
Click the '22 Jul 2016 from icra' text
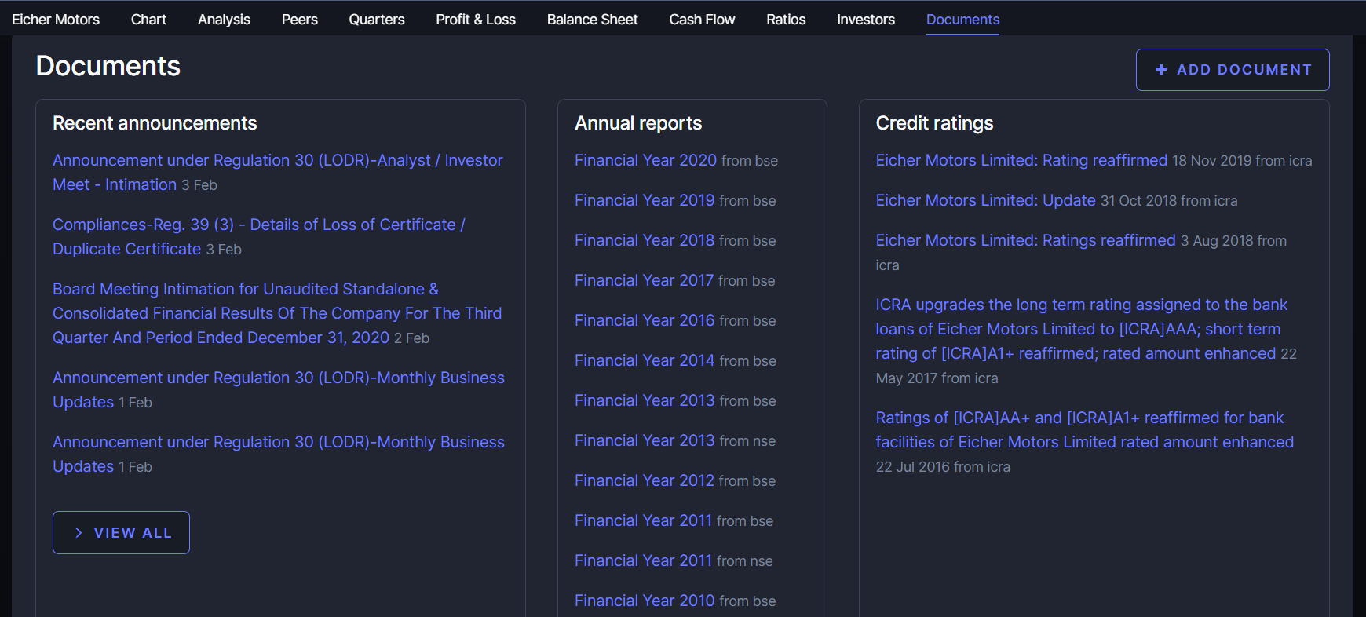943,467
